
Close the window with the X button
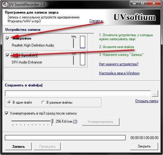tap(154, 3)
